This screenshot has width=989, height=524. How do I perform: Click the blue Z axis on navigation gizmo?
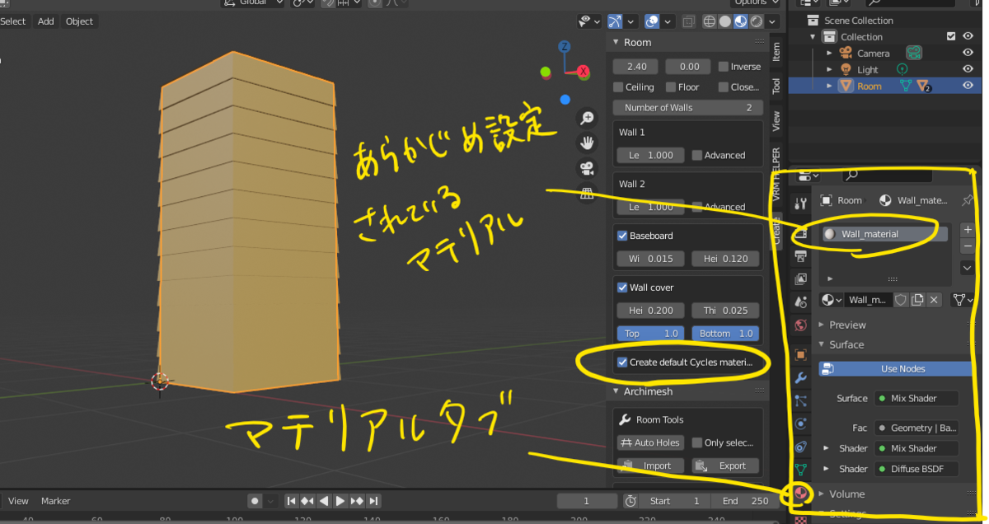point(565,47)
